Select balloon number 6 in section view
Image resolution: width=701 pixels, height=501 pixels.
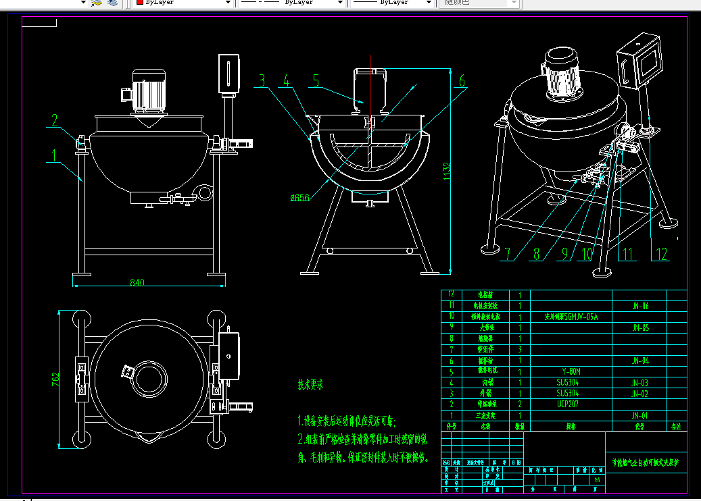462,81
